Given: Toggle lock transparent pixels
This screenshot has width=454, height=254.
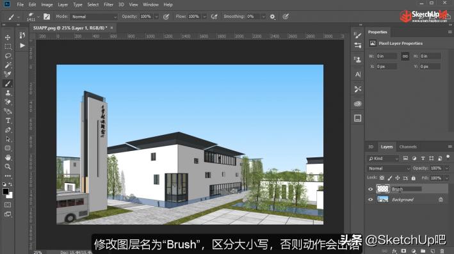Looking at the screenshot, I should (382, 178).
